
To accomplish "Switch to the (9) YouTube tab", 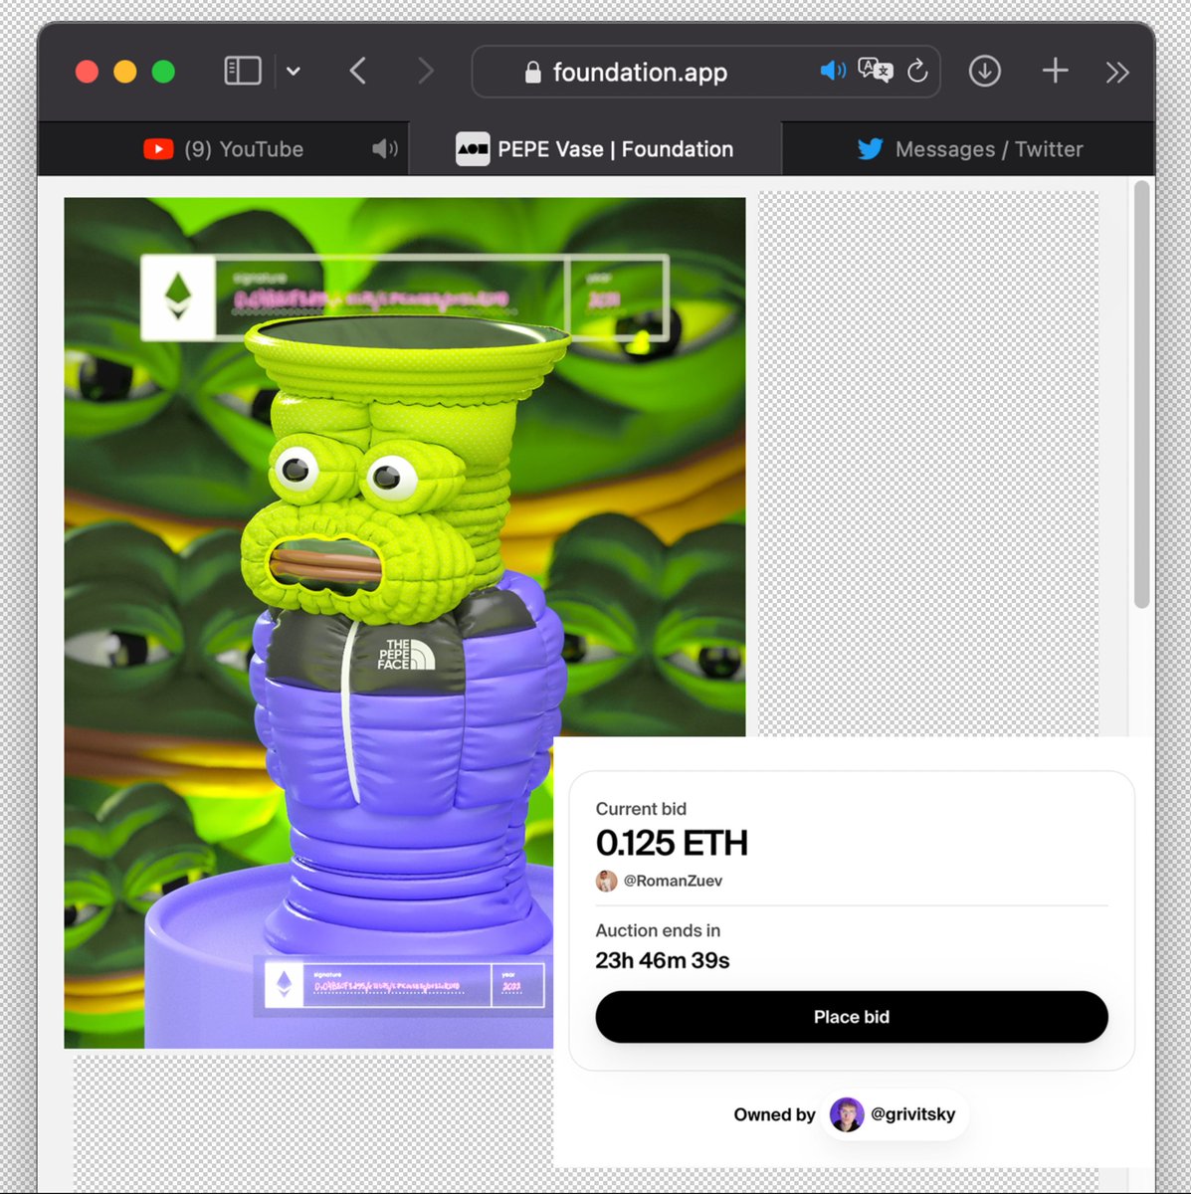I will 224,149.
